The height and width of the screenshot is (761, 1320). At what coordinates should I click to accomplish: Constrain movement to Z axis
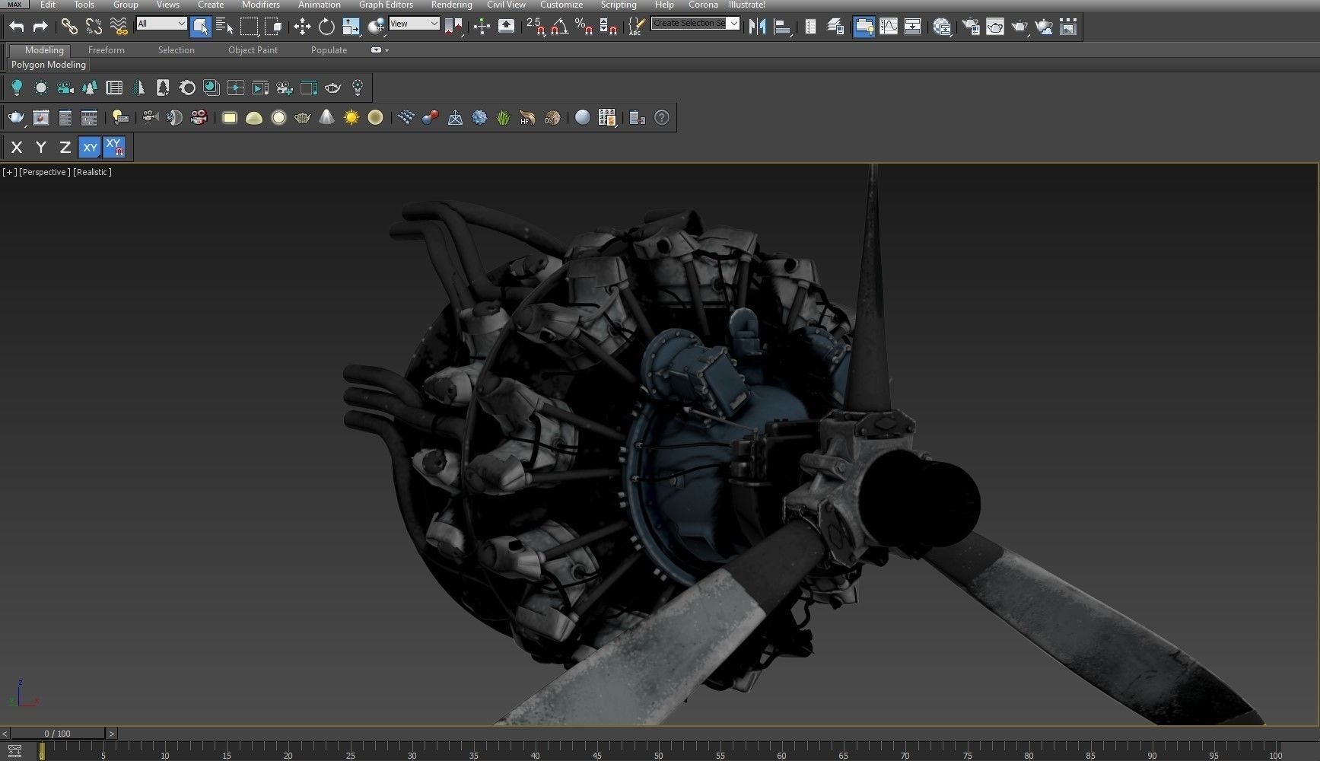(65, 148)
